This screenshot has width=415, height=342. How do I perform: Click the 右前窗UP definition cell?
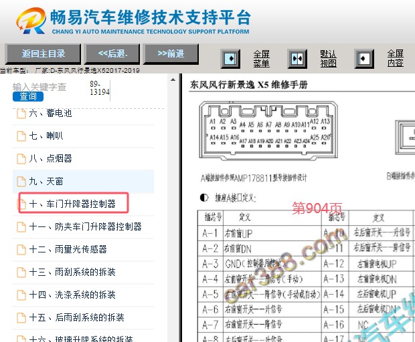pyautogui.click(x=272, y=233)
